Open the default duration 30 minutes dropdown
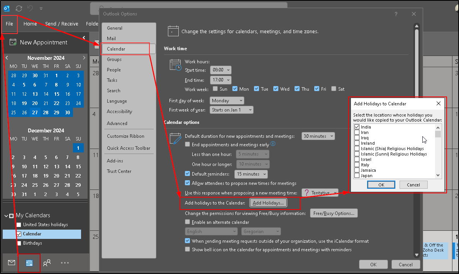 click(x=318, y=136)
